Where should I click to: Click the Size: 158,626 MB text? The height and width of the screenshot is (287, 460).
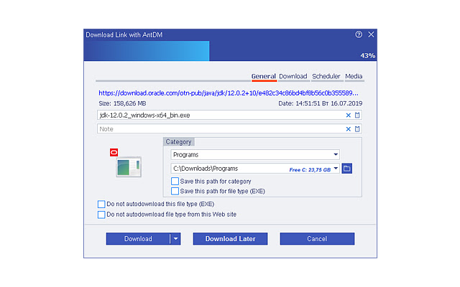[122, 103]
